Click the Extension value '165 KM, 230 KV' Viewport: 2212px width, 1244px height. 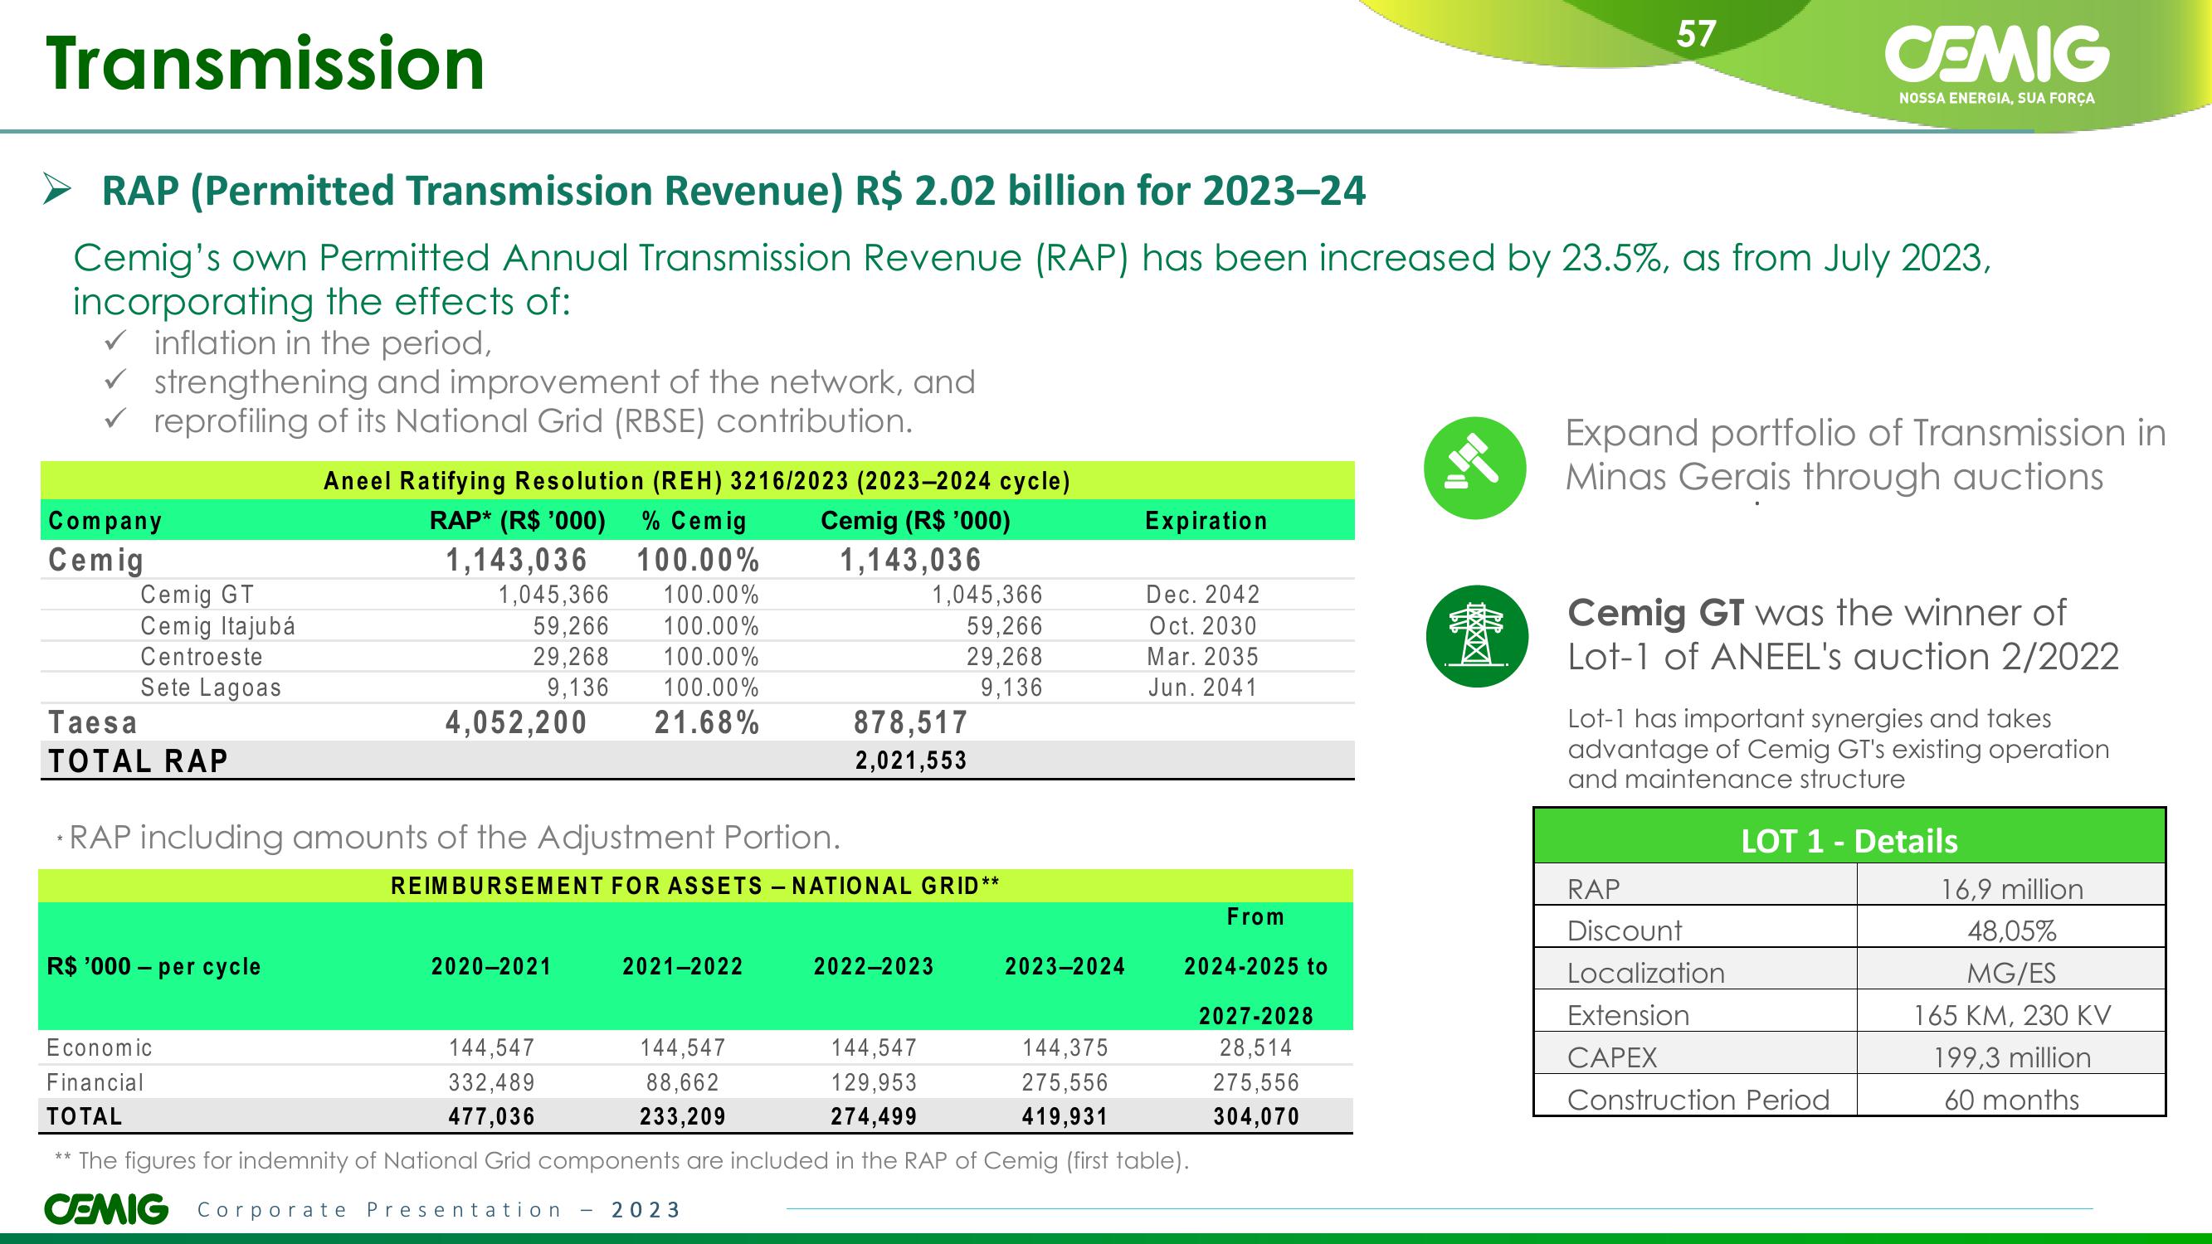click(2012, 1015)
